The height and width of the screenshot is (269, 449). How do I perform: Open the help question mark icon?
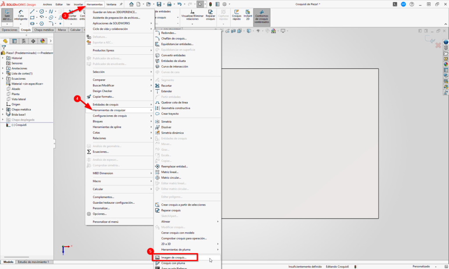411,4
